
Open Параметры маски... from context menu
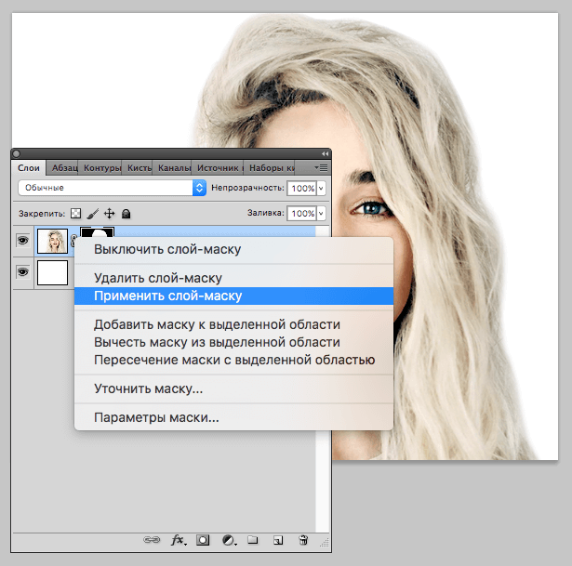pyautogui.click(x=233, y=417)
